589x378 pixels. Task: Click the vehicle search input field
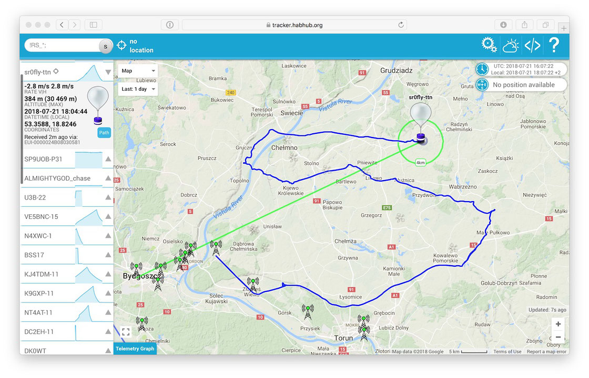pyautogui.click(x=63, y=45)
